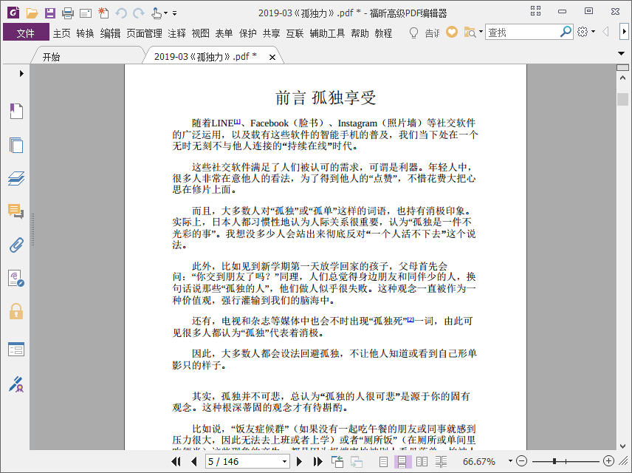Follow footnote link [2] after 孤独死
The image size is (632, 473).
point(411,319)
